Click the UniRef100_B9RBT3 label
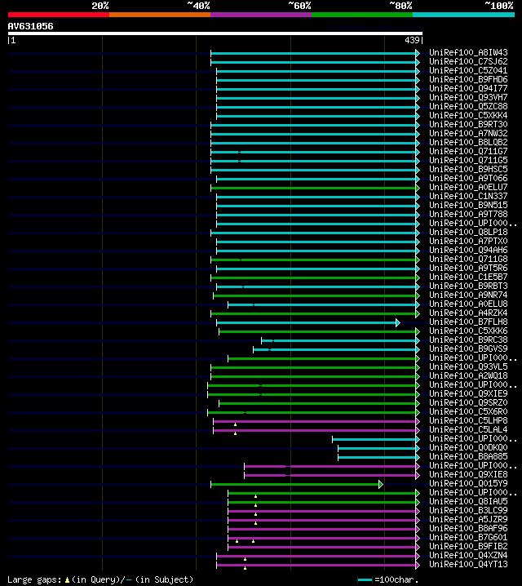 [468, 286]
